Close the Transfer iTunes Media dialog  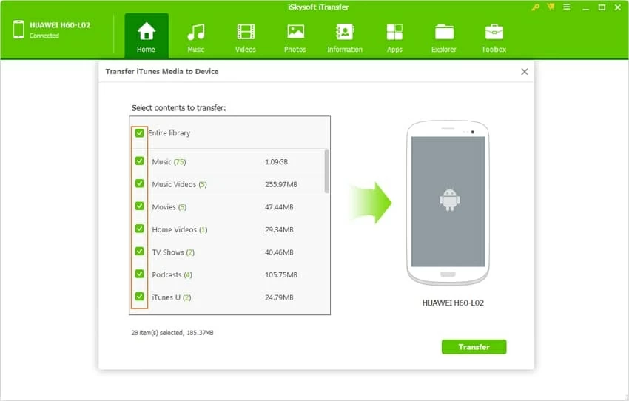(524, 72)
